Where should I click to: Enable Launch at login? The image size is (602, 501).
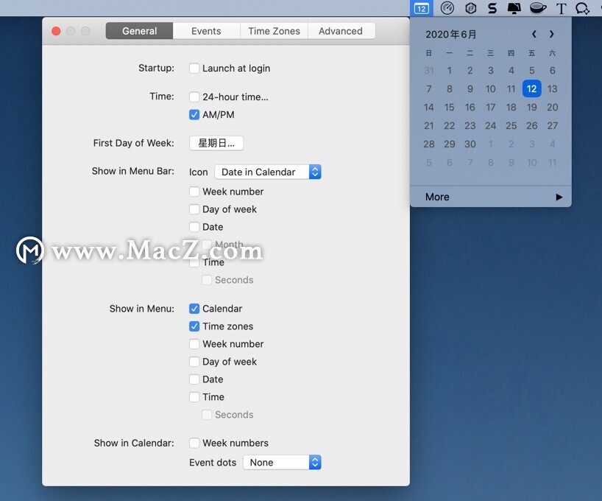click(x=194, y=69)
